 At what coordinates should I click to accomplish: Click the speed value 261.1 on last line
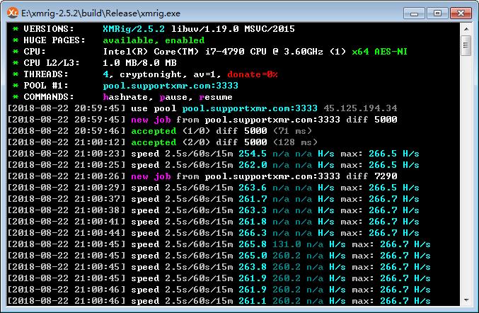tap(253, 301)
